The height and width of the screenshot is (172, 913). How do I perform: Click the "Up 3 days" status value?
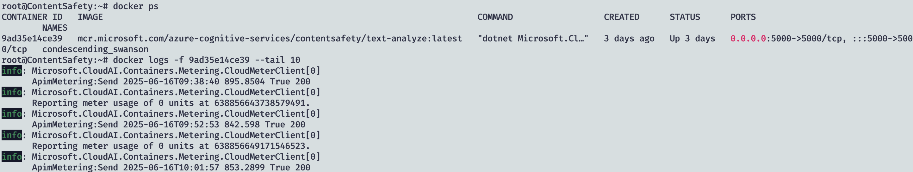pos(692,38)
